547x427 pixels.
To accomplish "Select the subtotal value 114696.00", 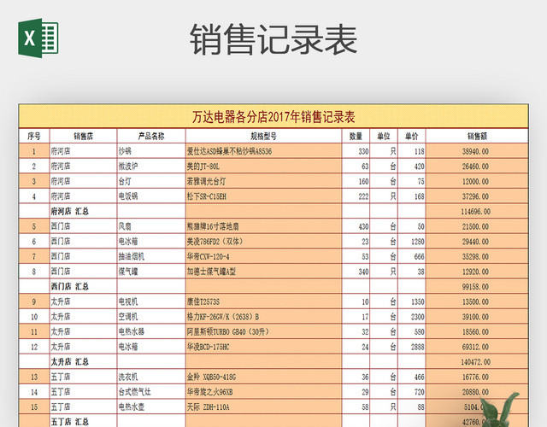I will [477, 211].
